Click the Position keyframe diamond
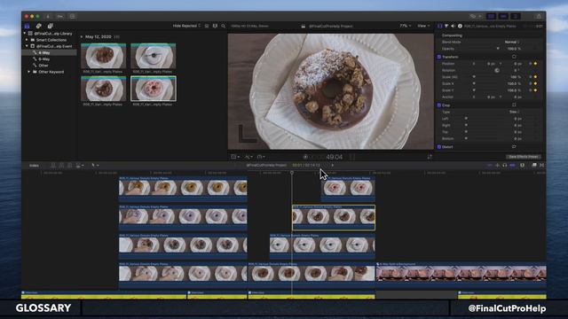 tap(535, 64)
